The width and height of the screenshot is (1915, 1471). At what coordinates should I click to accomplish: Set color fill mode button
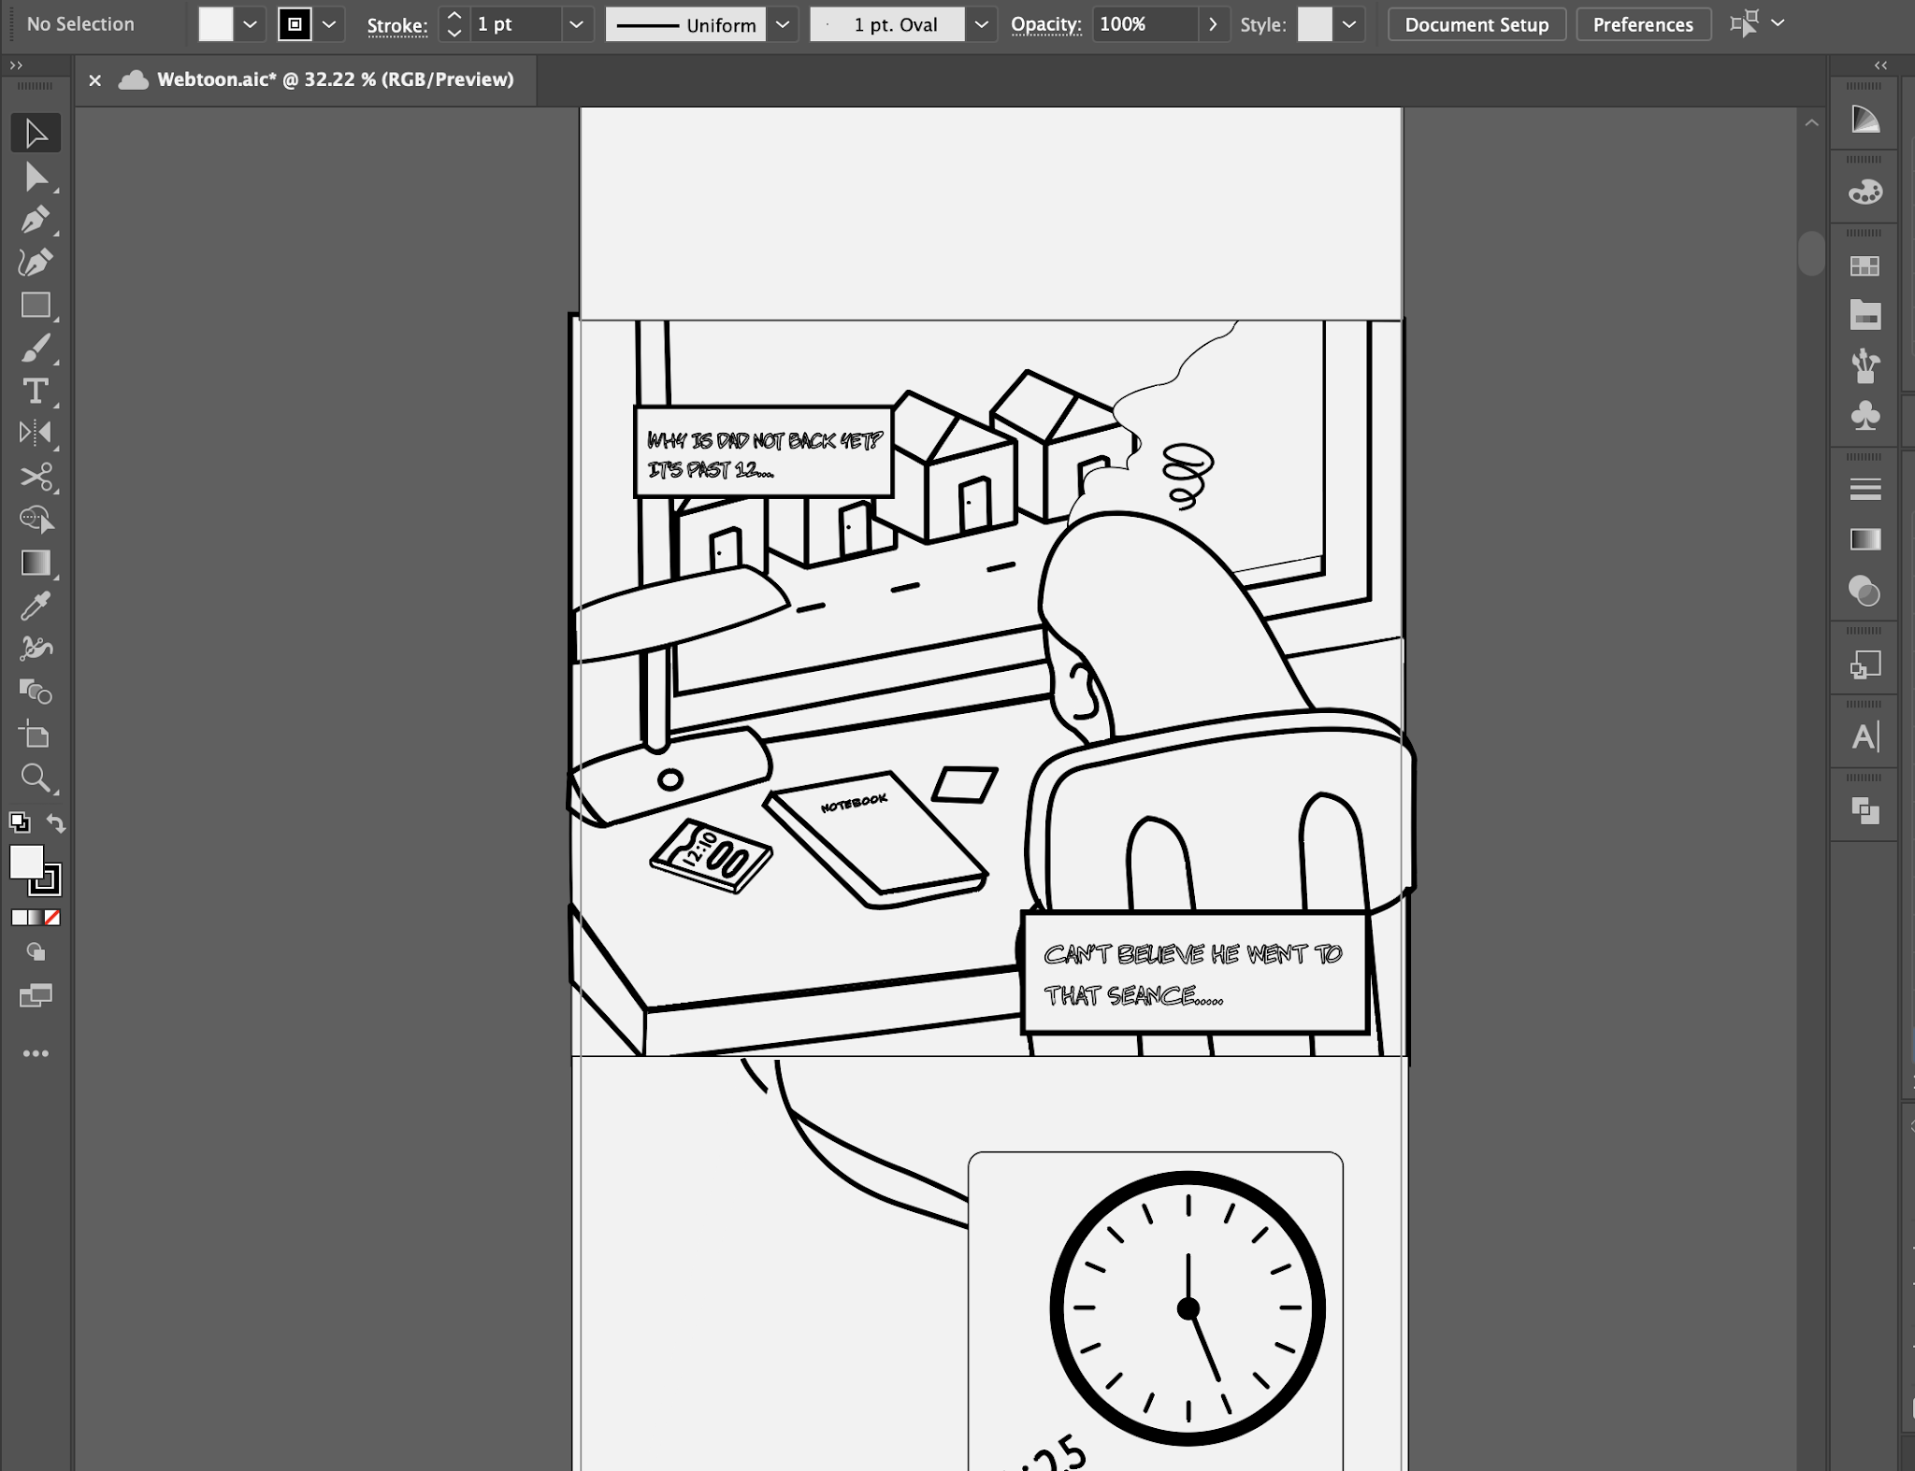point(19,918)
